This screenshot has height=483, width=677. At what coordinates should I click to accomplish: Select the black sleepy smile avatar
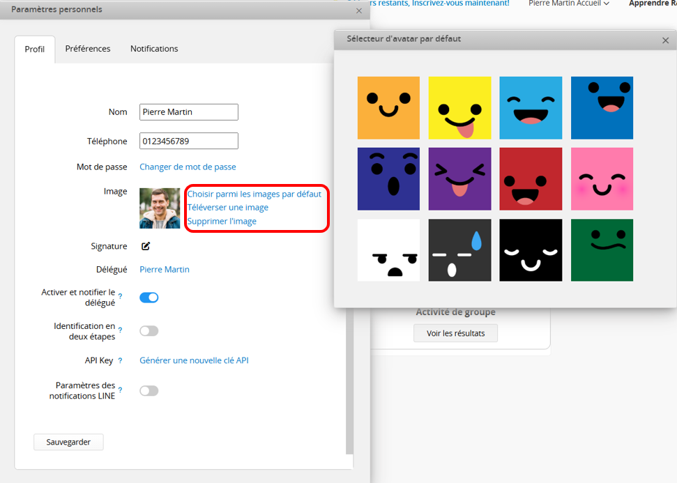(x=531, y=250)
